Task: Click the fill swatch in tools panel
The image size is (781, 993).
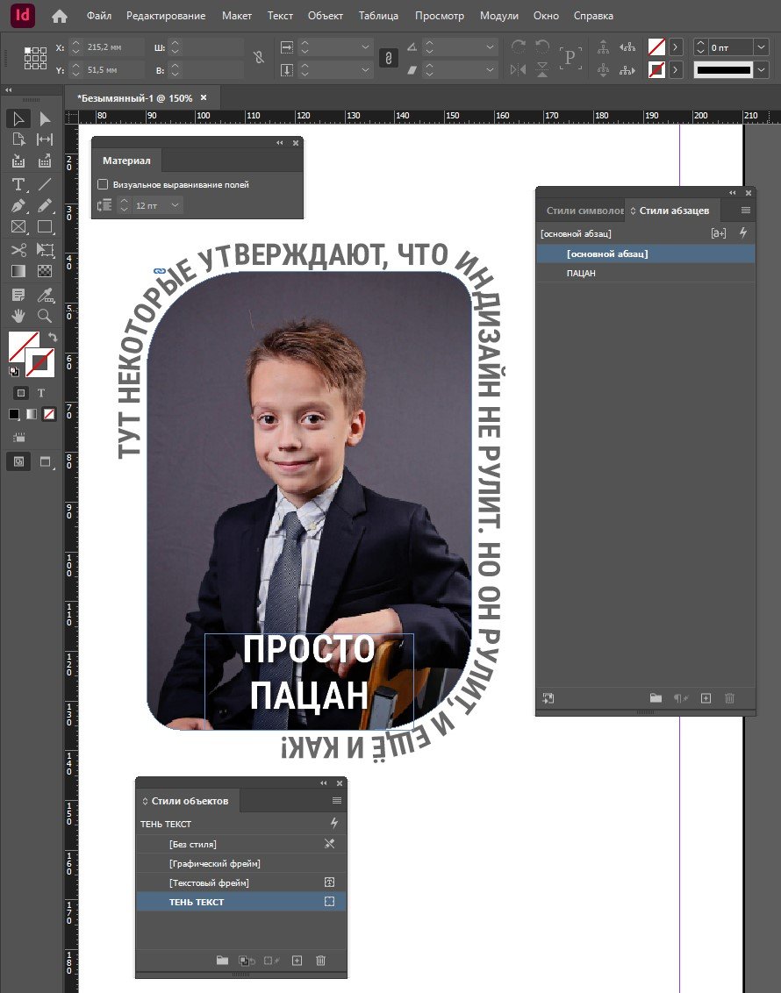Action: click(x=20, y=344)
